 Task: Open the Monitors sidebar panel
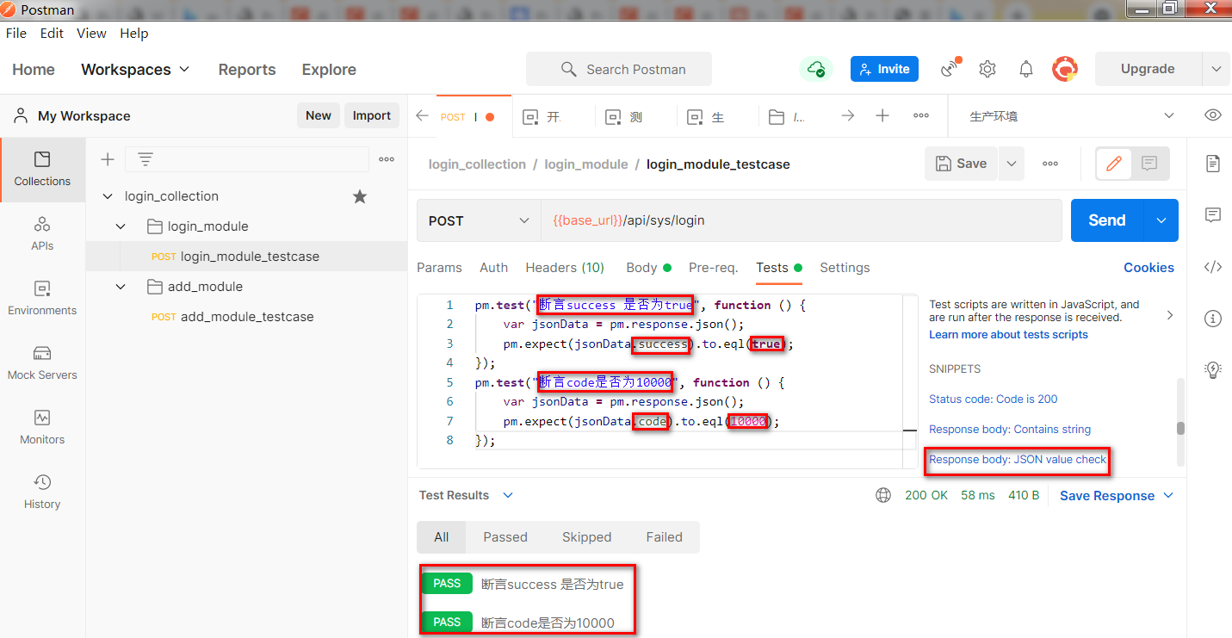pos(42,428)
